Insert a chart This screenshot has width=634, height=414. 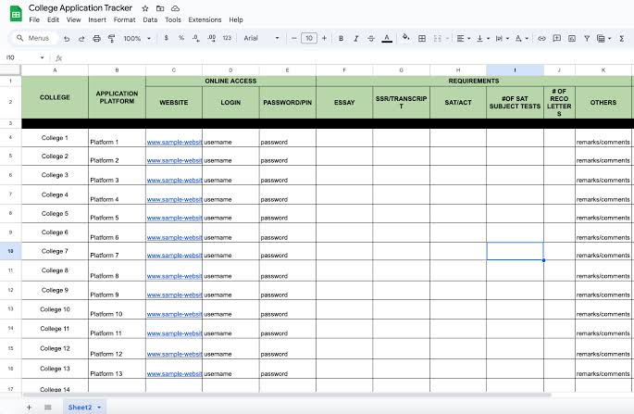572,39
